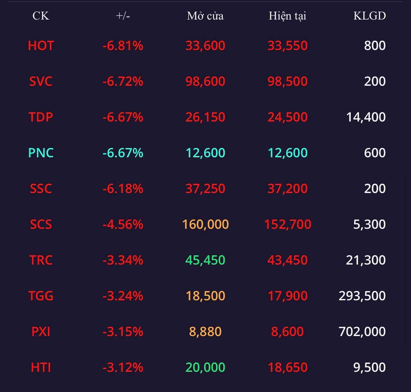Open the cyan PNC stock symbol
Image resolution: width=411 pixels, height=392 pixels.
point(41,153)
